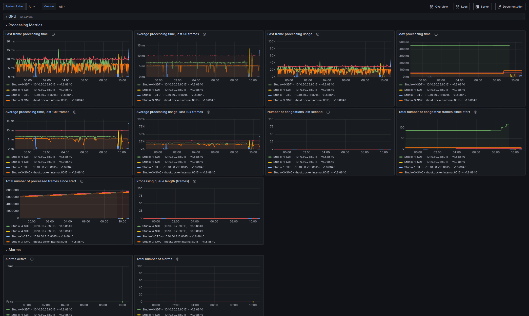529x316 pixels.
Task: Open the Logs dashboard link
Action: (461, 7)
